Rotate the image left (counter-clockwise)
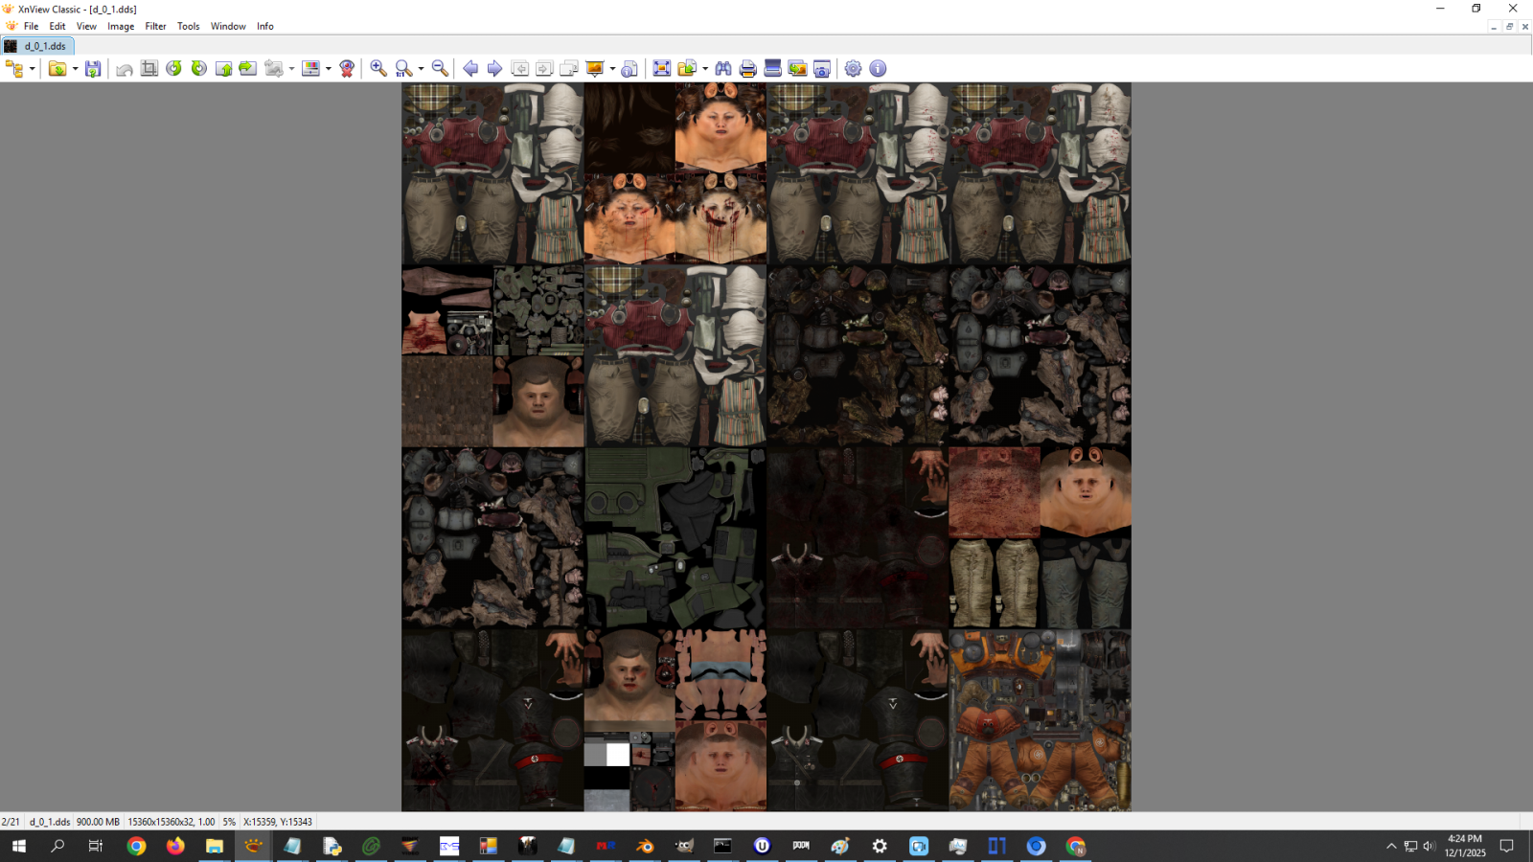 pyautogui.click(x=173, y=69)
